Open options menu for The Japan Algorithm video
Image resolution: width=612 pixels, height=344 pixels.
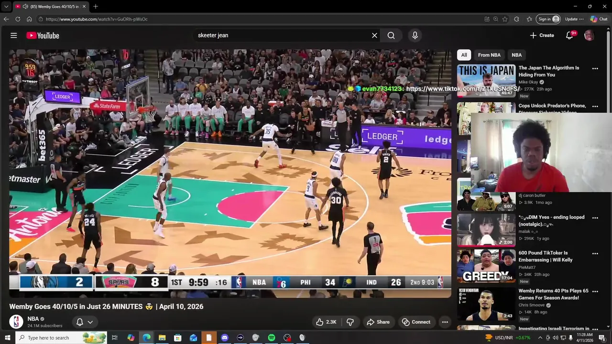pos(595,68)
